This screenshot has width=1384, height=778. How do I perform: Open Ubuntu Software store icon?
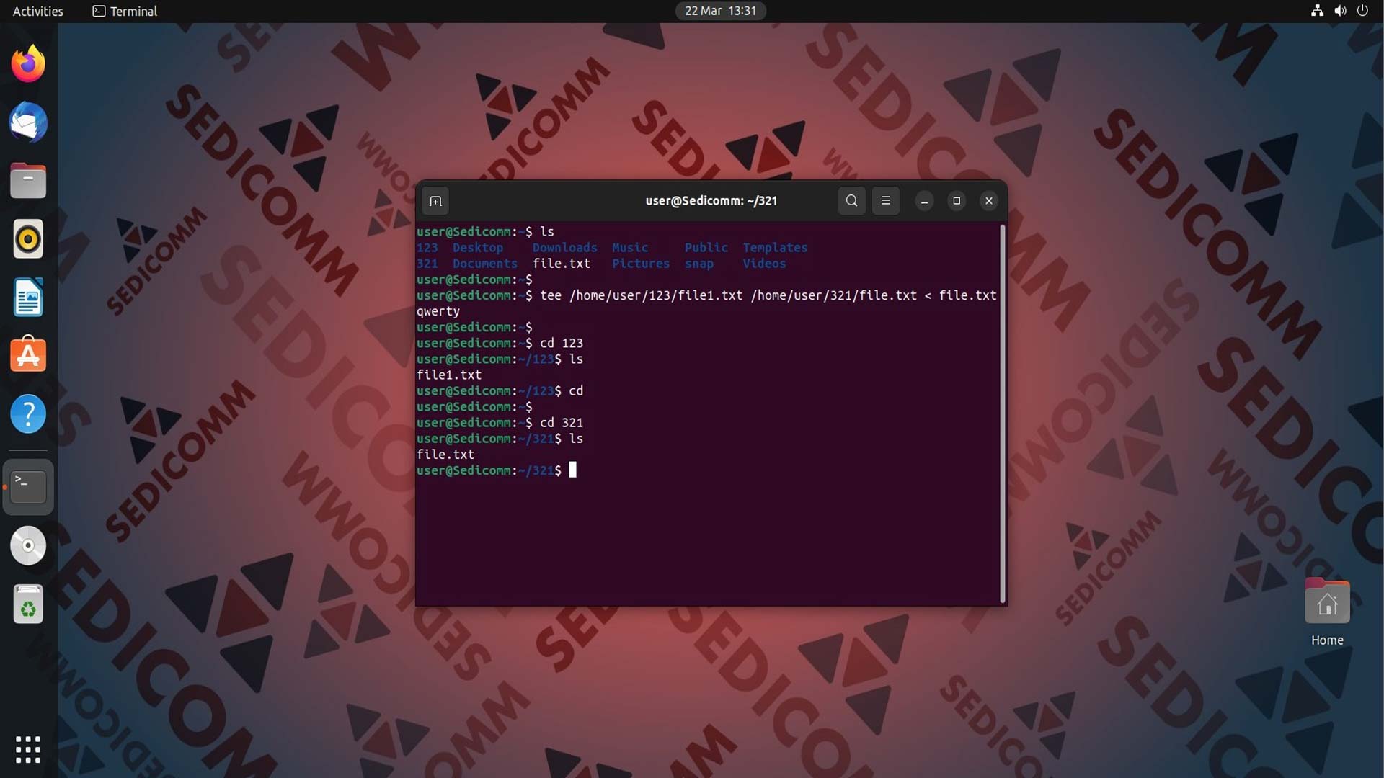point(28,355)
